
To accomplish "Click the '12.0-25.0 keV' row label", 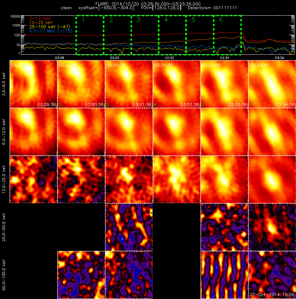I will 4,179.
